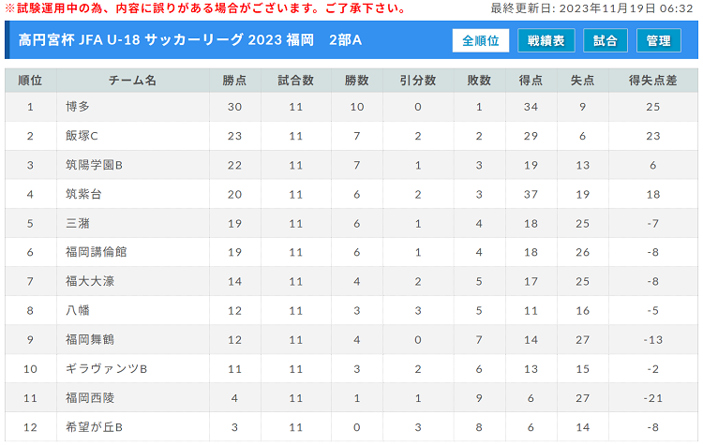Select 福岡講倫館 in the standings

click(x=96, y=252)
